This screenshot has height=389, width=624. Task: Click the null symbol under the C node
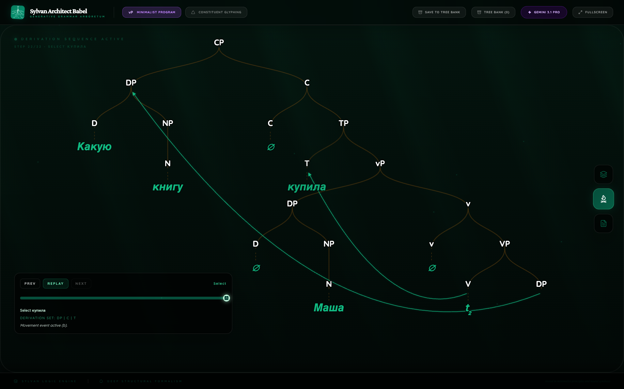pos(271,147)
